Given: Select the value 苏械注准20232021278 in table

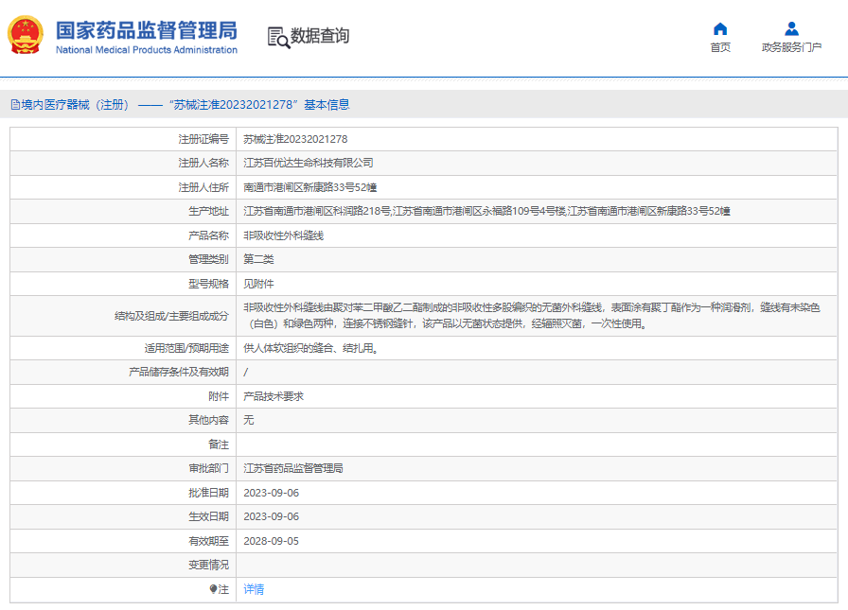Looking at the screenshot, I should pyautogui.click(x=295, y=139).
